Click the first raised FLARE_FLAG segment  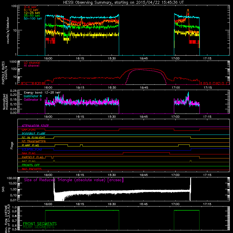pyautogui.click(x=61, y=144)
